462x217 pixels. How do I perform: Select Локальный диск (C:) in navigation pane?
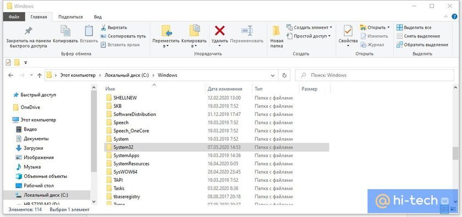(47, 195)
